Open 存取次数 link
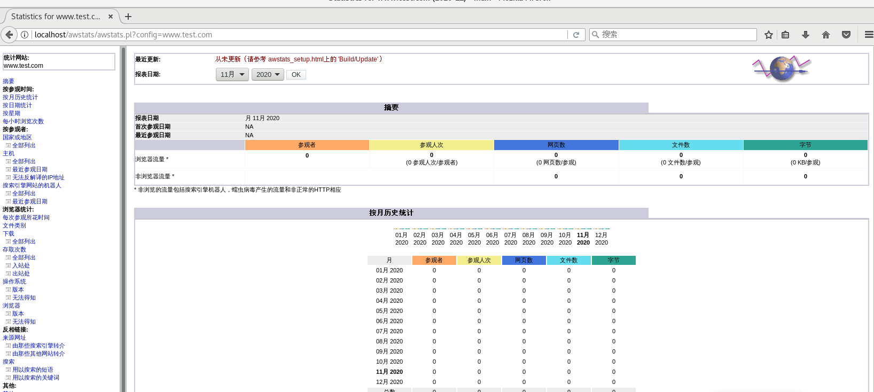Viewport: 874px width, 392px height. pyautogui.click(x=14, y=249)
